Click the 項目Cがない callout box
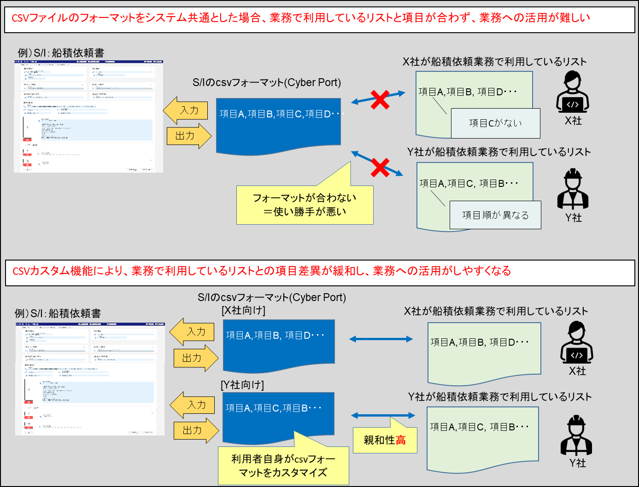This screenshot has height=487, width=639. coord(495,123)
